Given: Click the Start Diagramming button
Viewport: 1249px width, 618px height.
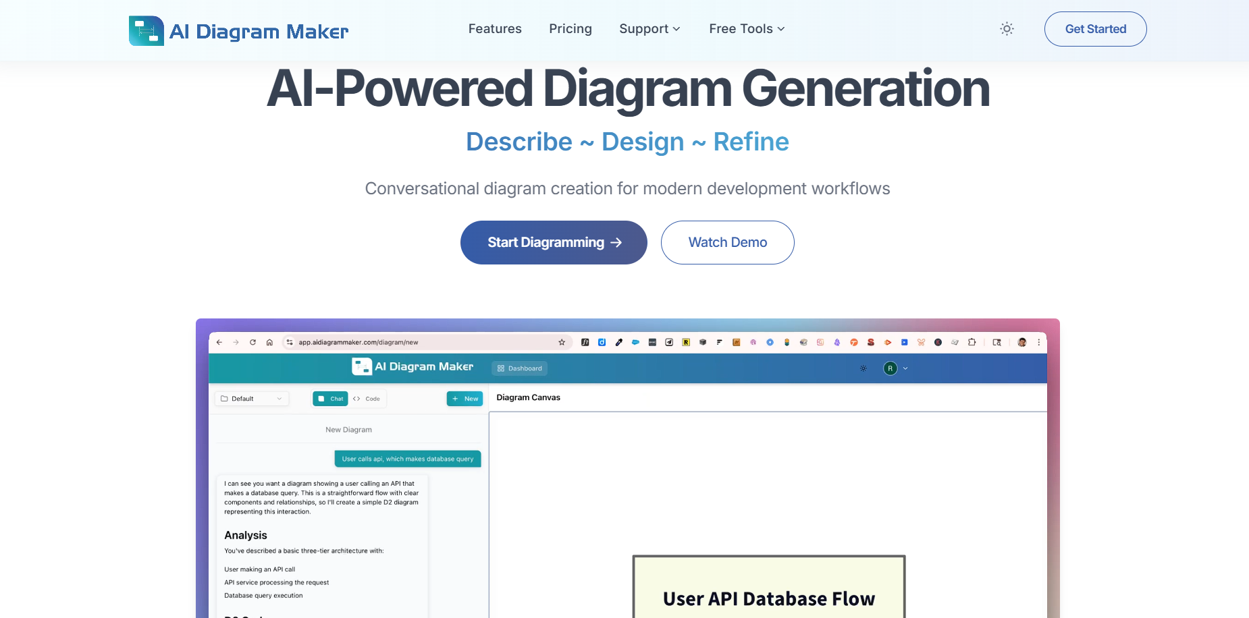Looking at the screenshot, I should pos(554,242).
